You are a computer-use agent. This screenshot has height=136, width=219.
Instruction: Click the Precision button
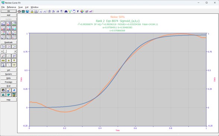click(9, 82)
